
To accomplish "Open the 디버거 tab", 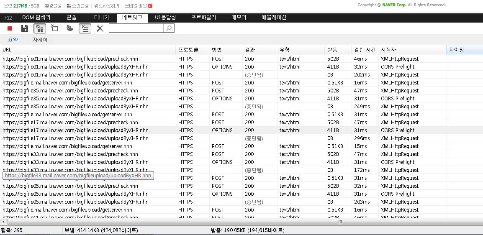I will (101, 18).
